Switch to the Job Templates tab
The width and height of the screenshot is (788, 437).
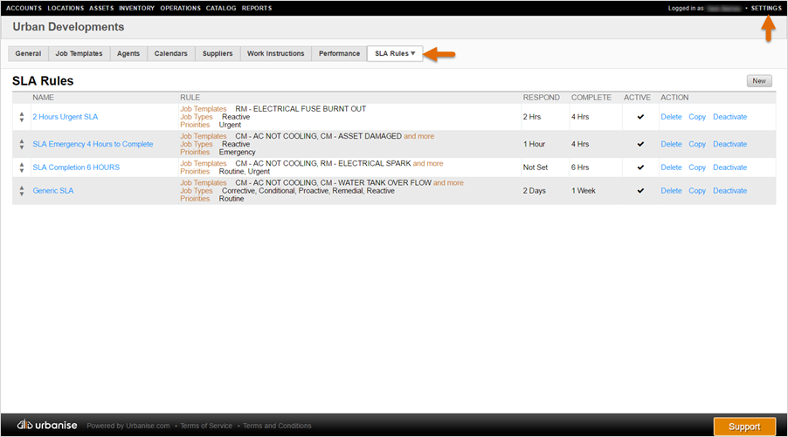[79, 54]
